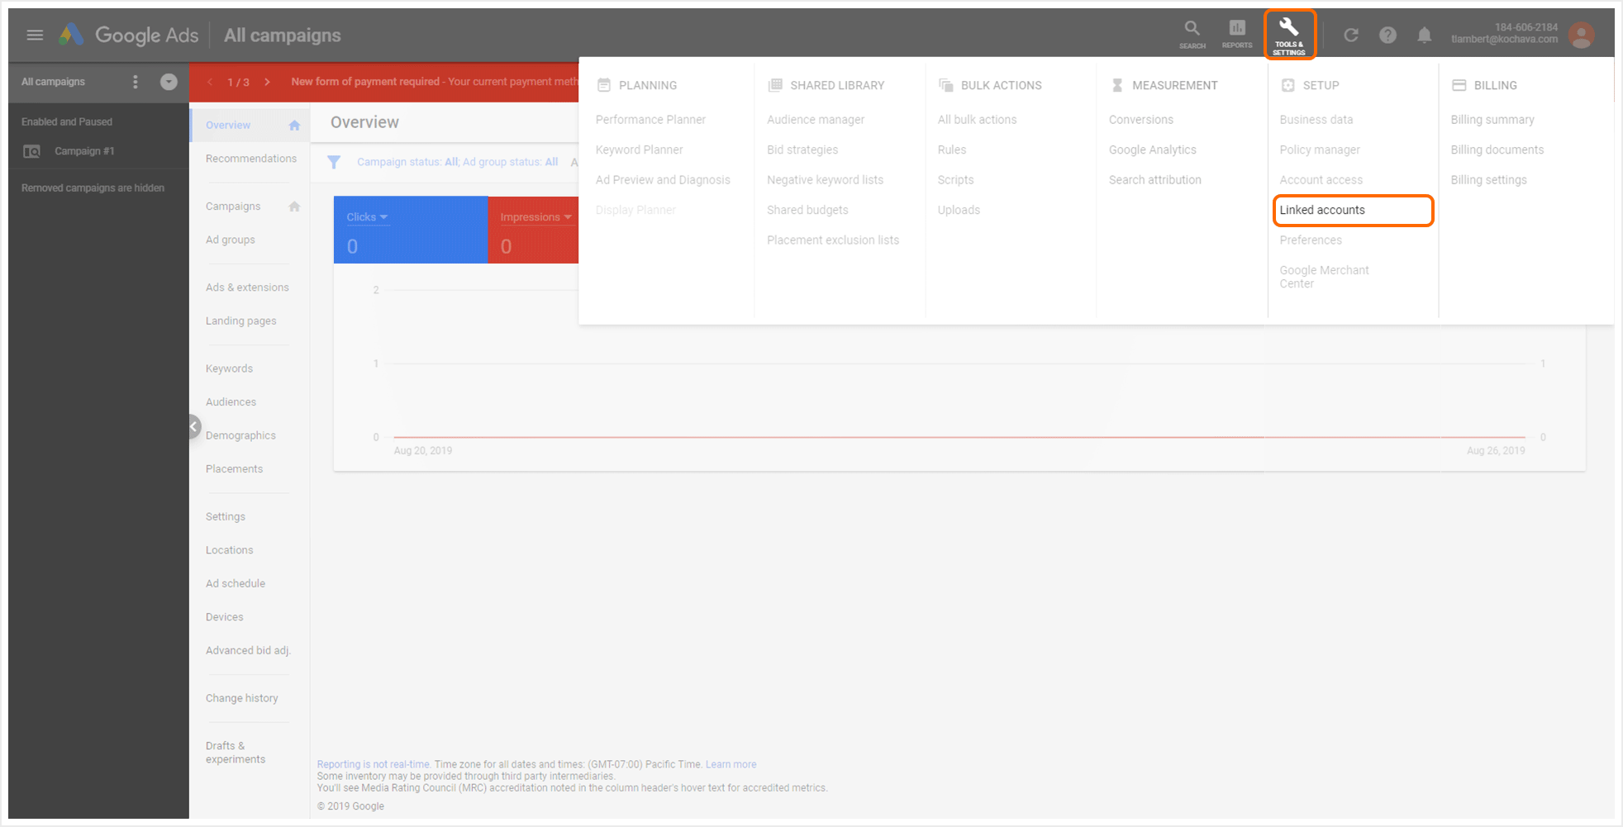Open Scripts under Bulk Actions
The width and height of the screenshot is (1623, 827).
pyautogui.click(x=955, y=180)
